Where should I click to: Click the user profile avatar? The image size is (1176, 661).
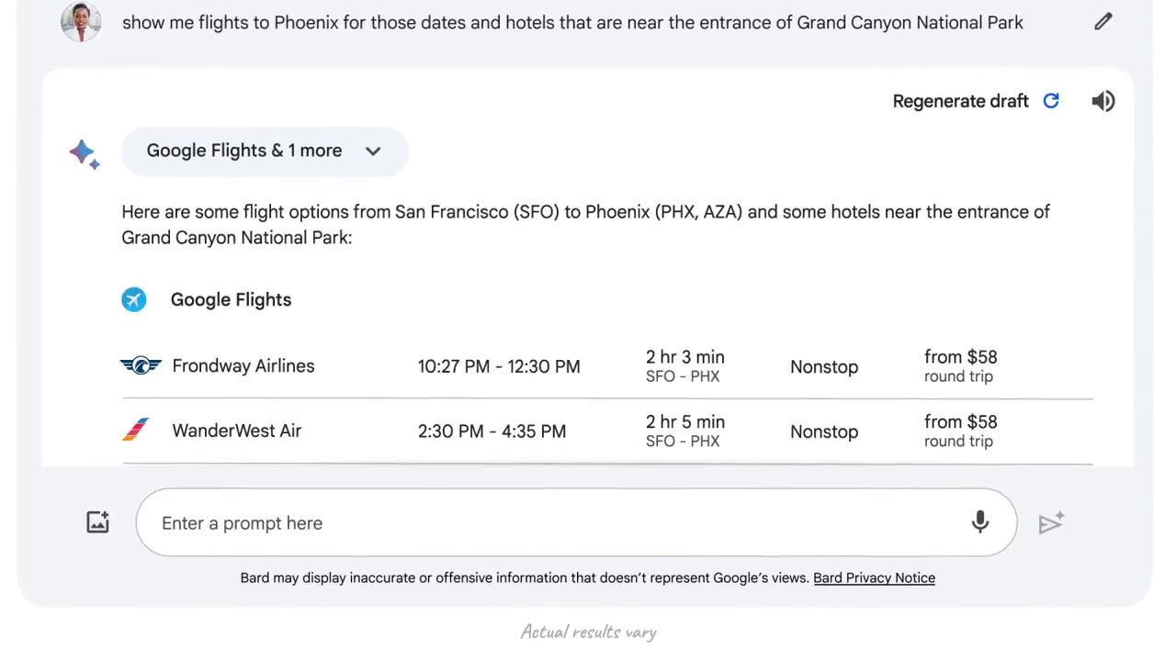tap(81, 22)
